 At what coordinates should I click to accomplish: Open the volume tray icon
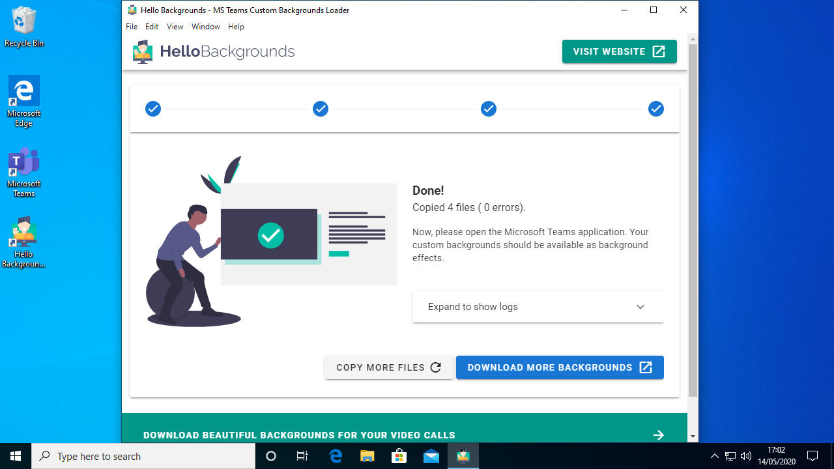[746, 456]
